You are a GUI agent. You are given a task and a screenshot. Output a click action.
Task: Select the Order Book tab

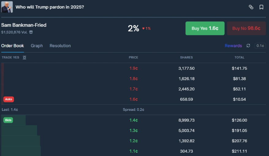coord(13,46)
